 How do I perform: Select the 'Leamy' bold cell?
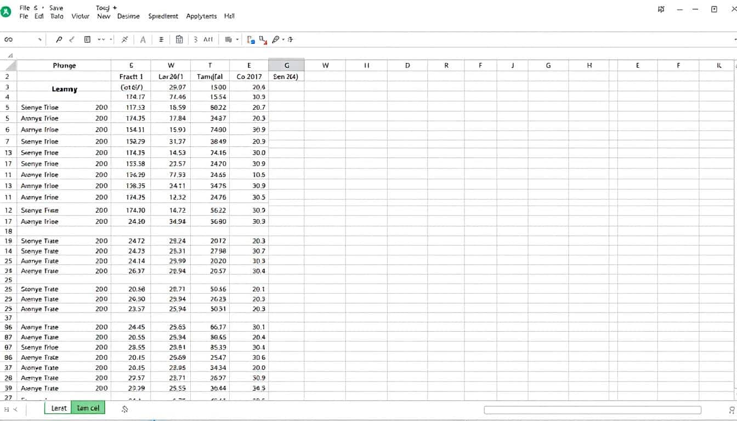click(64, 89)
